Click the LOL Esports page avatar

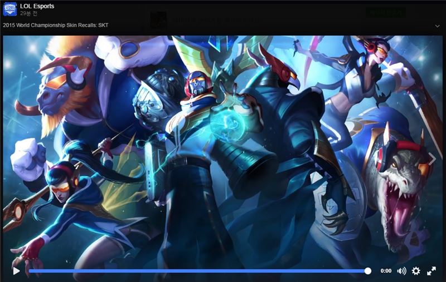coord(10,9)
